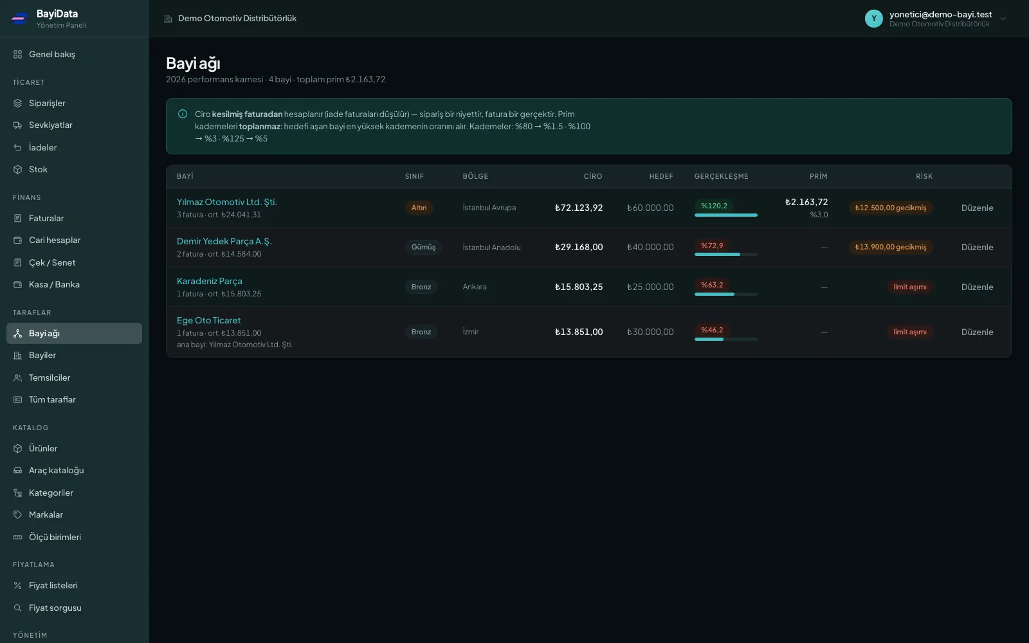
Task: Click the Markalar tag icon
Action: [17, 515]
